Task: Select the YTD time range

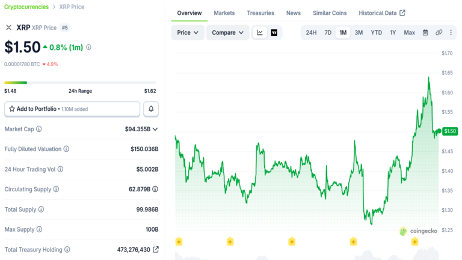Action: tap(376, 32)
